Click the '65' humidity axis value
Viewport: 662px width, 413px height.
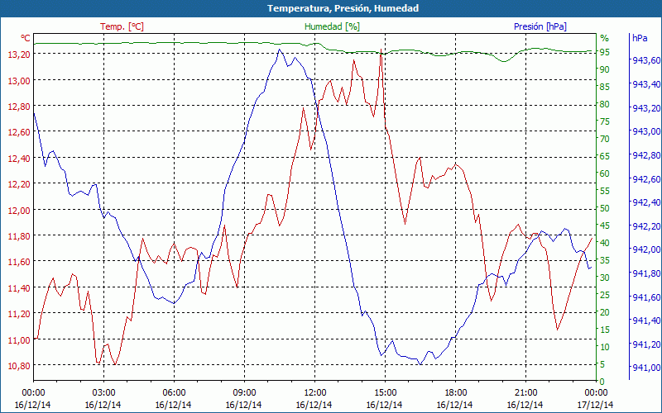click(605, 156)
